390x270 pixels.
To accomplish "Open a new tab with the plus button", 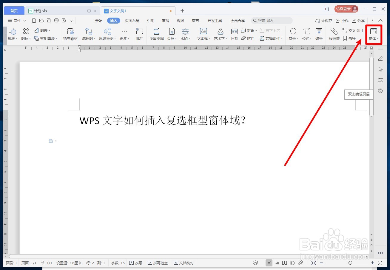I will (x=182, y=11).
